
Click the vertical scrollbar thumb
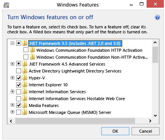tap(155, 55)
